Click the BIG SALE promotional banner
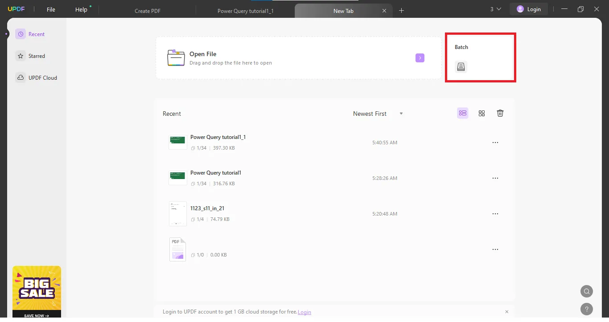609x322 pixels. click(x=37, y=289)
